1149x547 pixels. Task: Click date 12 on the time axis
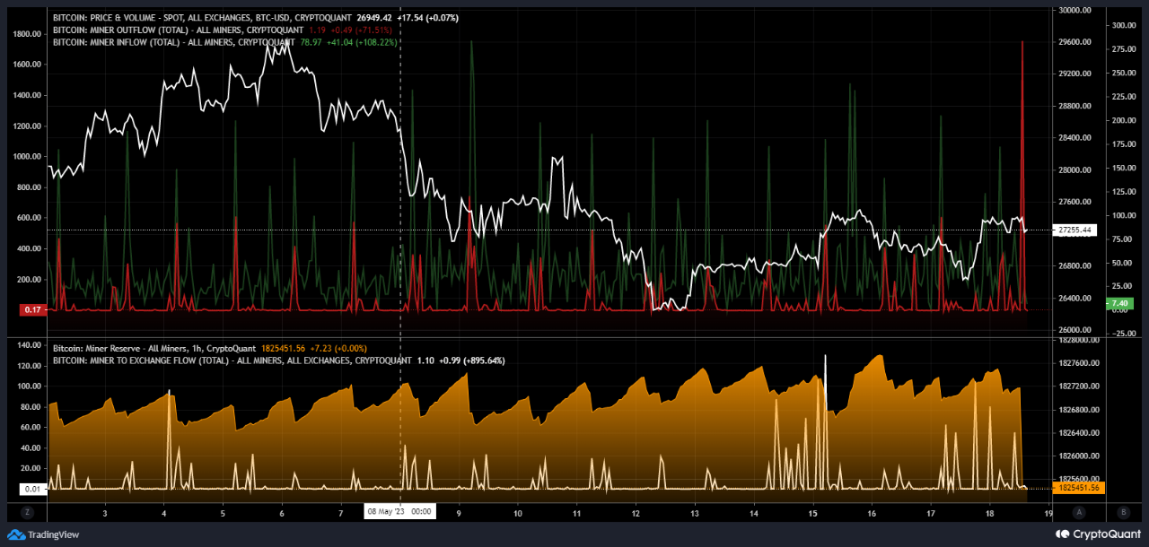636,513
